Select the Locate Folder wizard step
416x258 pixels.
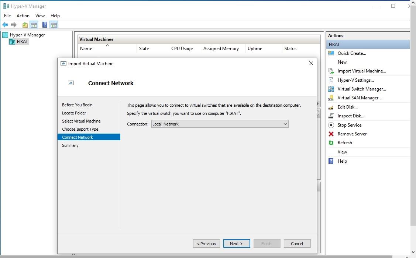coord(74,113)
